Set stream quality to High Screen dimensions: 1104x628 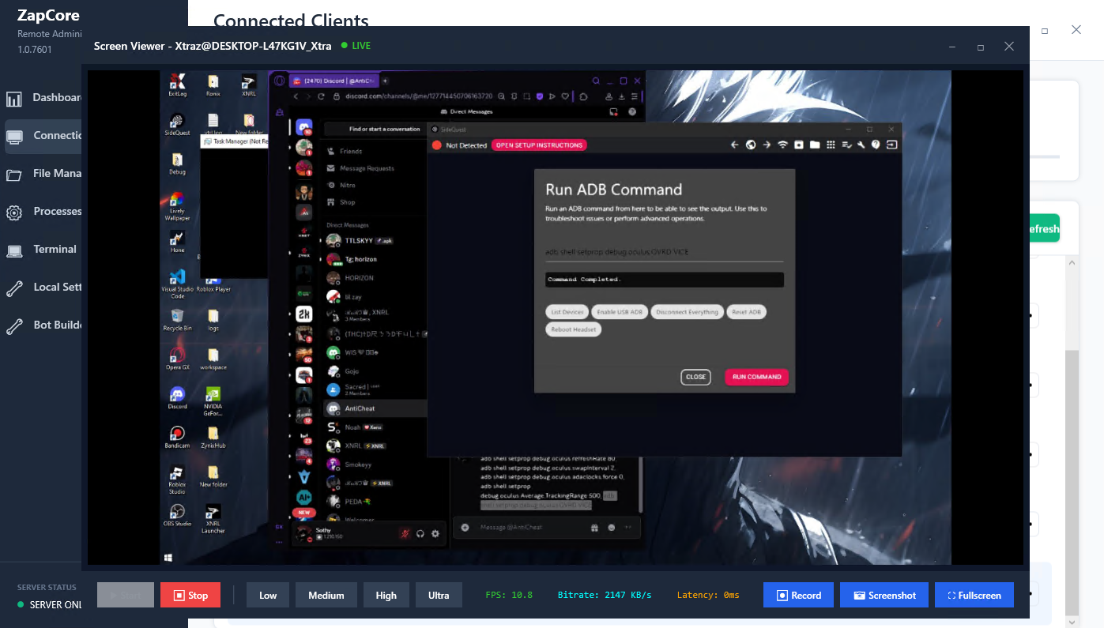coord(386,596)
